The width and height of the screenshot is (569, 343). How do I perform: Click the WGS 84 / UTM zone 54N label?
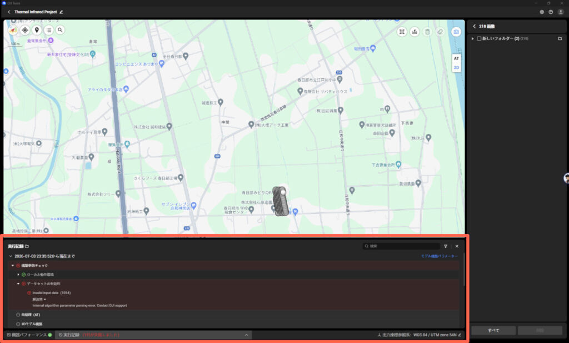coord(435,335)
